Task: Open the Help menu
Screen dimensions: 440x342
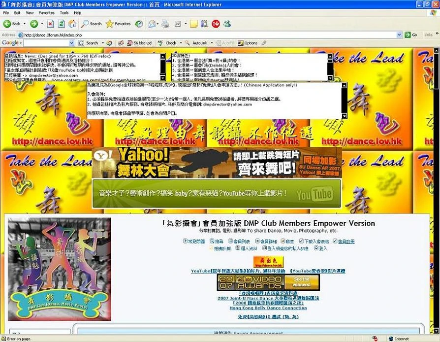Action: pyautogui.click(x=77, y=13)
